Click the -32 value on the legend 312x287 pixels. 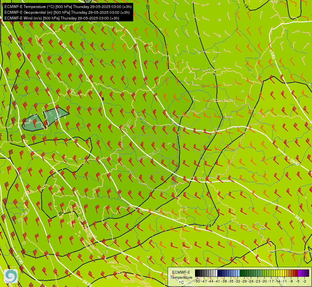pyautogui.click(x=237, y=281)
